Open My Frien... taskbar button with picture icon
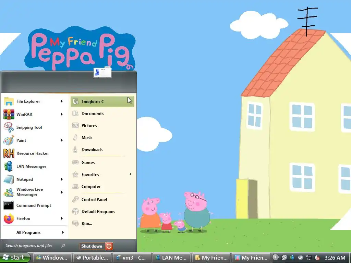Viewport: 351px width, 263px height. [x=251, y=258]
